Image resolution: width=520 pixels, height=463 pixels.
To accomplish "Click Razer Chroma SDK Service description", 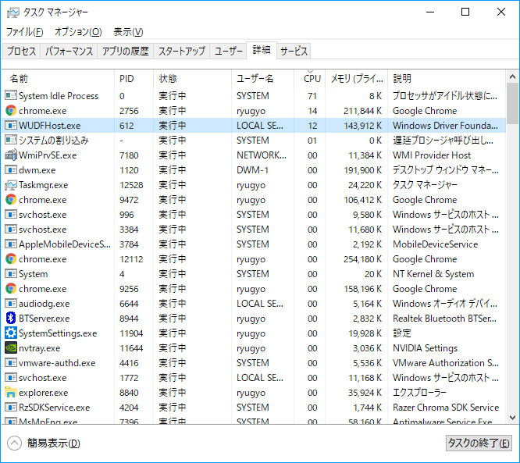I will pyautogui.click(x=446, y=408).
